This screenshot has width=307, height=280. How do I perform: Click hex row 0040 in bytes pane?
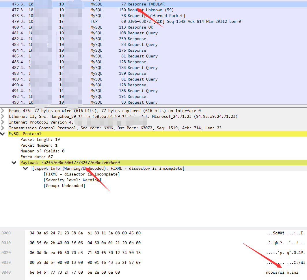pyautogui.click(x=154, y=272)
